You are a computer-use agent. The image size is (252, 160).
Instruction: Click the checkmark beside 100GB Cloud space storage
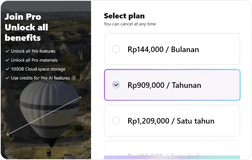[7, 69]
